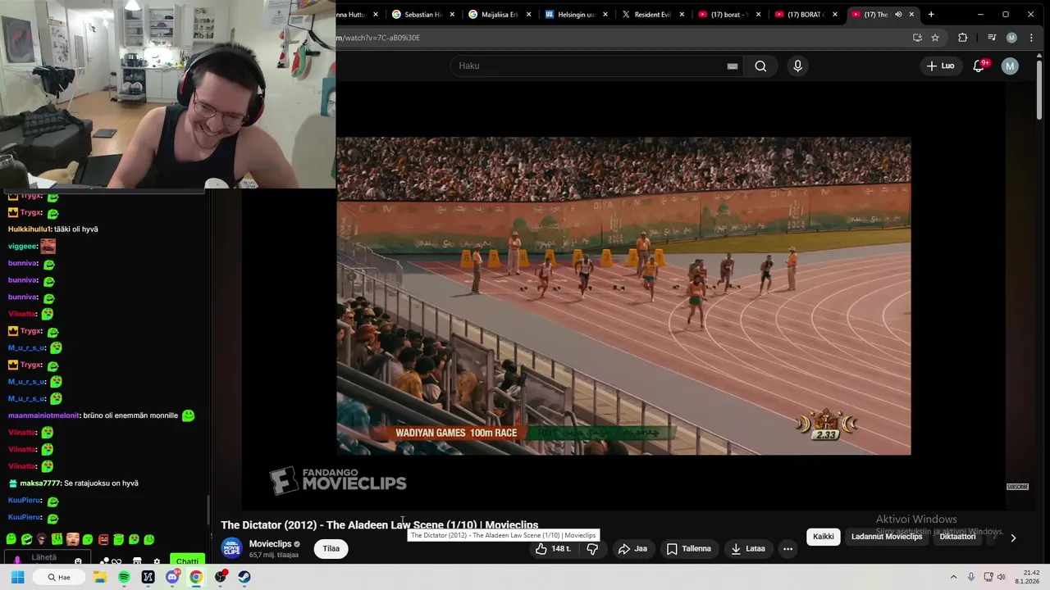Screen dimensions: 1050x590
Task: Open the system tray volume icon
Action: point(1002,577)
